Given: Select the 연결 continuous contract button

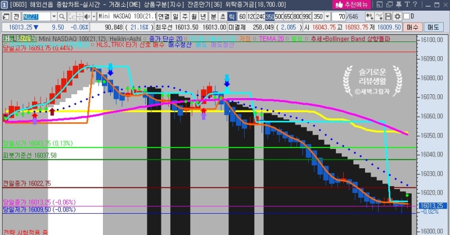Looking at the screenshot, I should pyautogui.click(x=164, y=17).
